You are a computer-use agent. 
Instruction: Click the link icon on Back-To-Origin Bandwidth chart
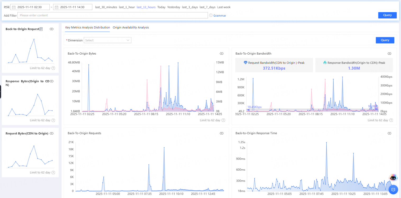389,54
